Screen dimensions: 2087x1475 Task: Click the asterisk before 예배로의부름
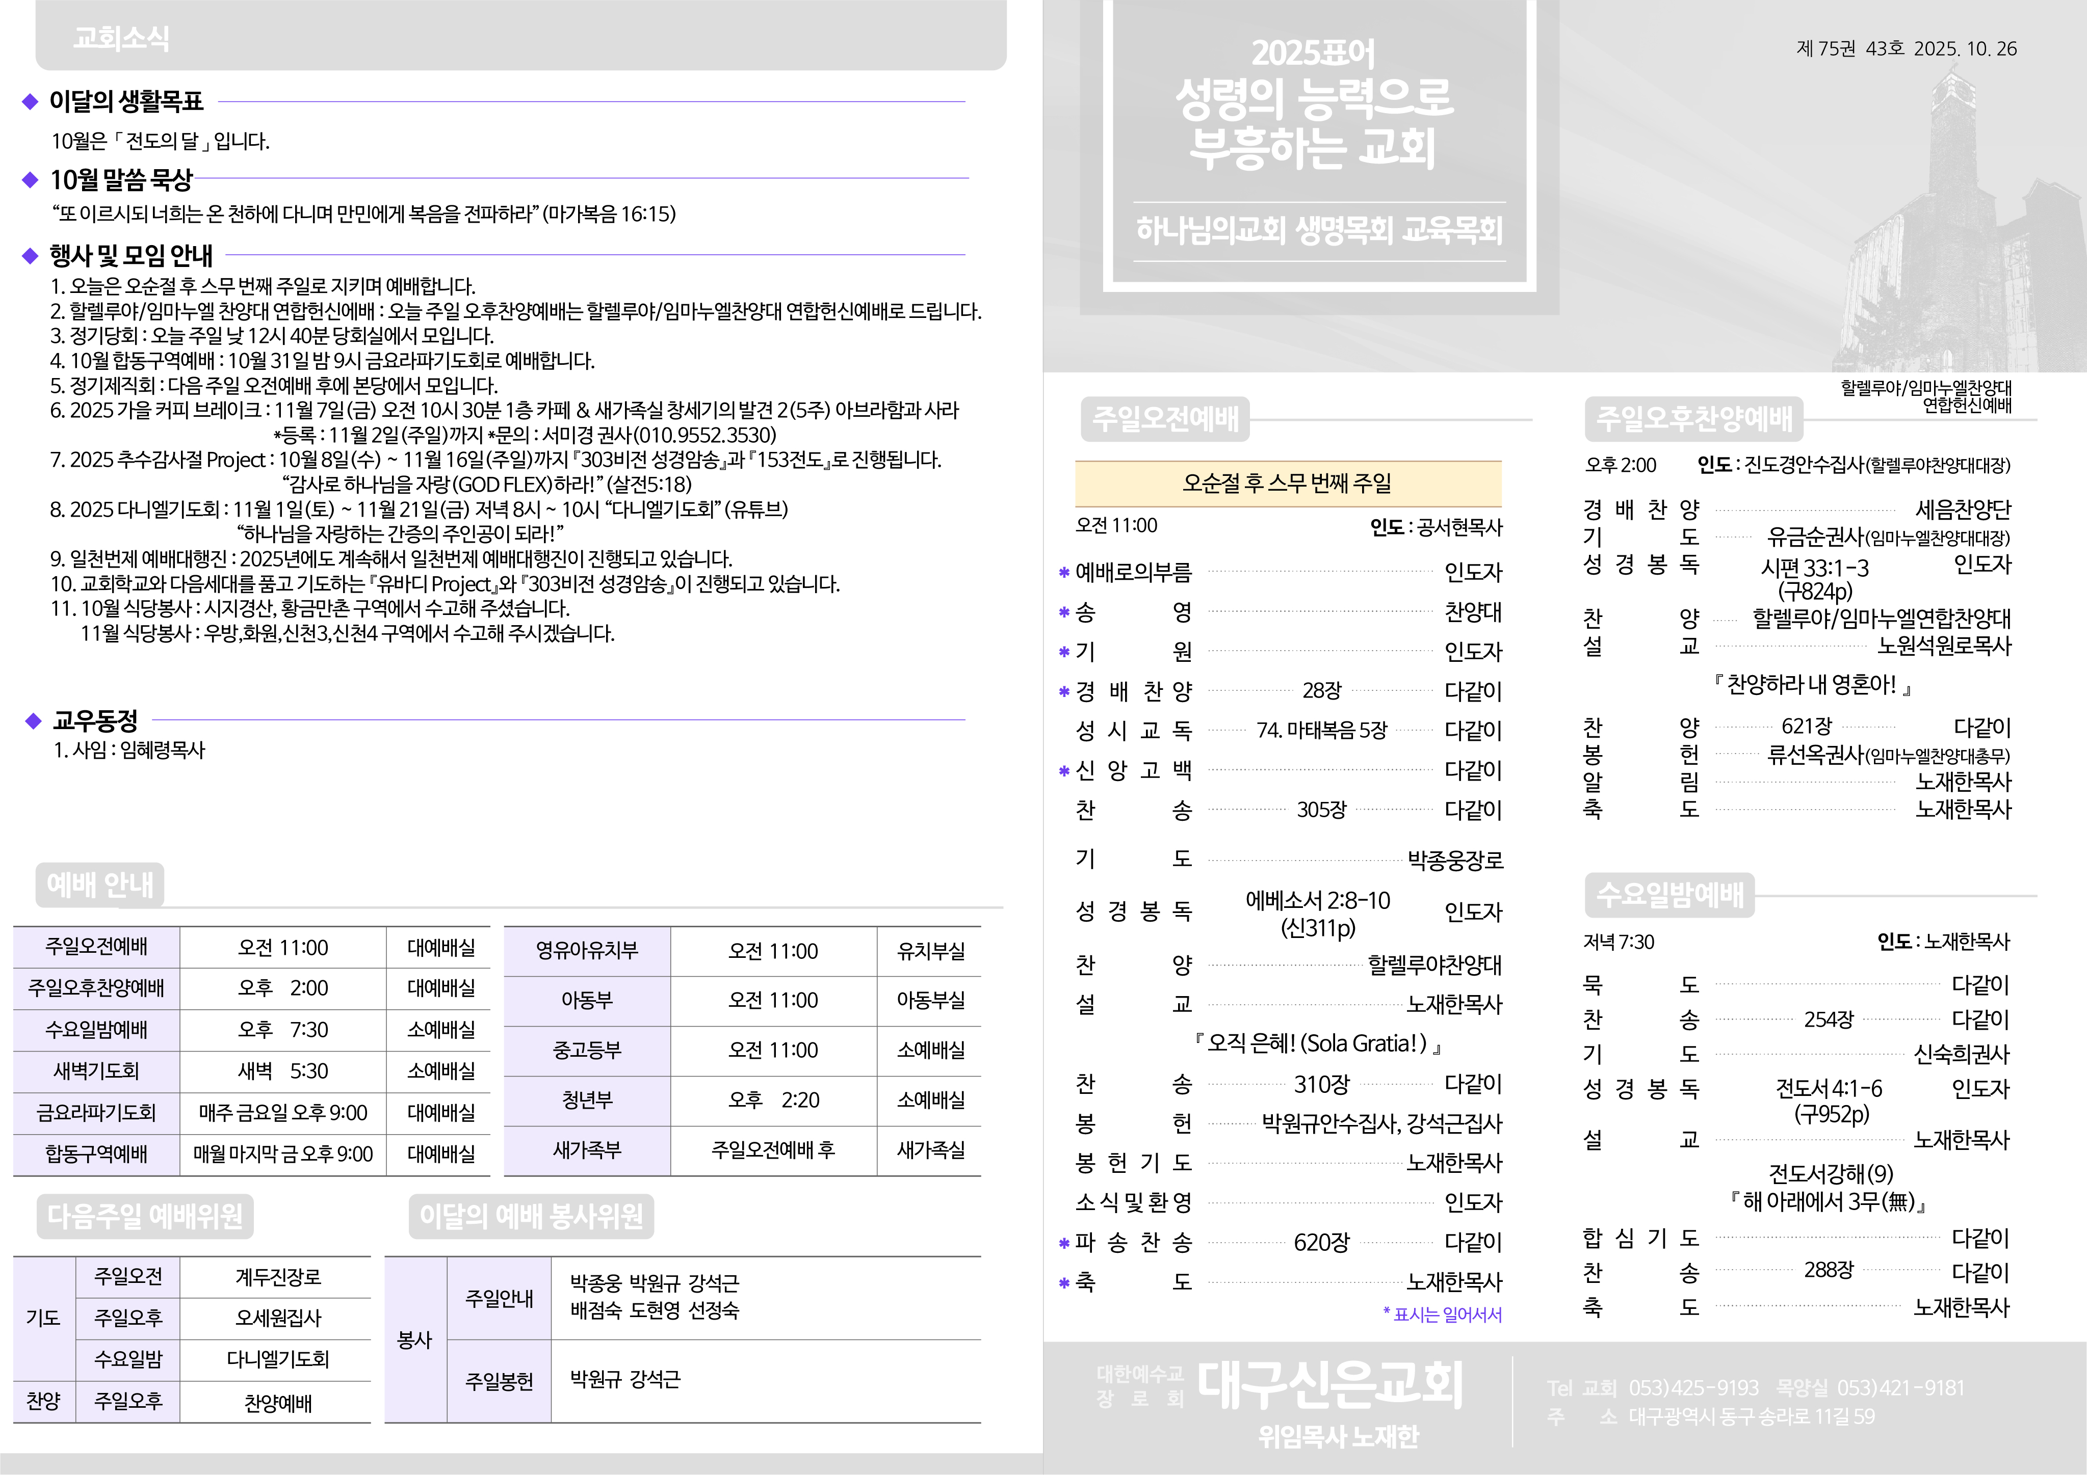coord(1063,573)
